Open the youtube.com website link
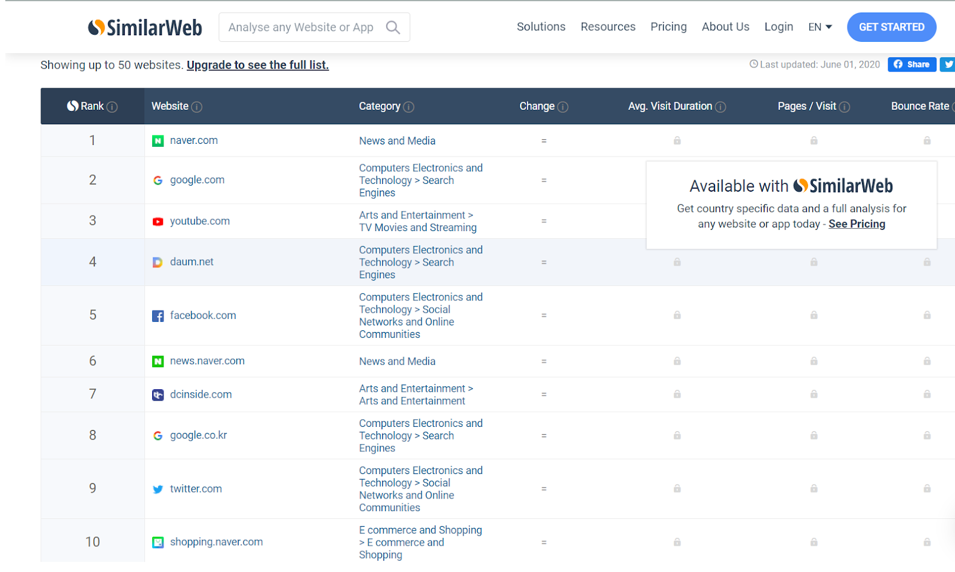The image size is (955, 572). click(199, 221)
